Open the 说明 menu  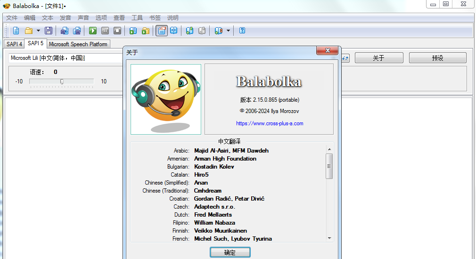[x=173, y=18]
